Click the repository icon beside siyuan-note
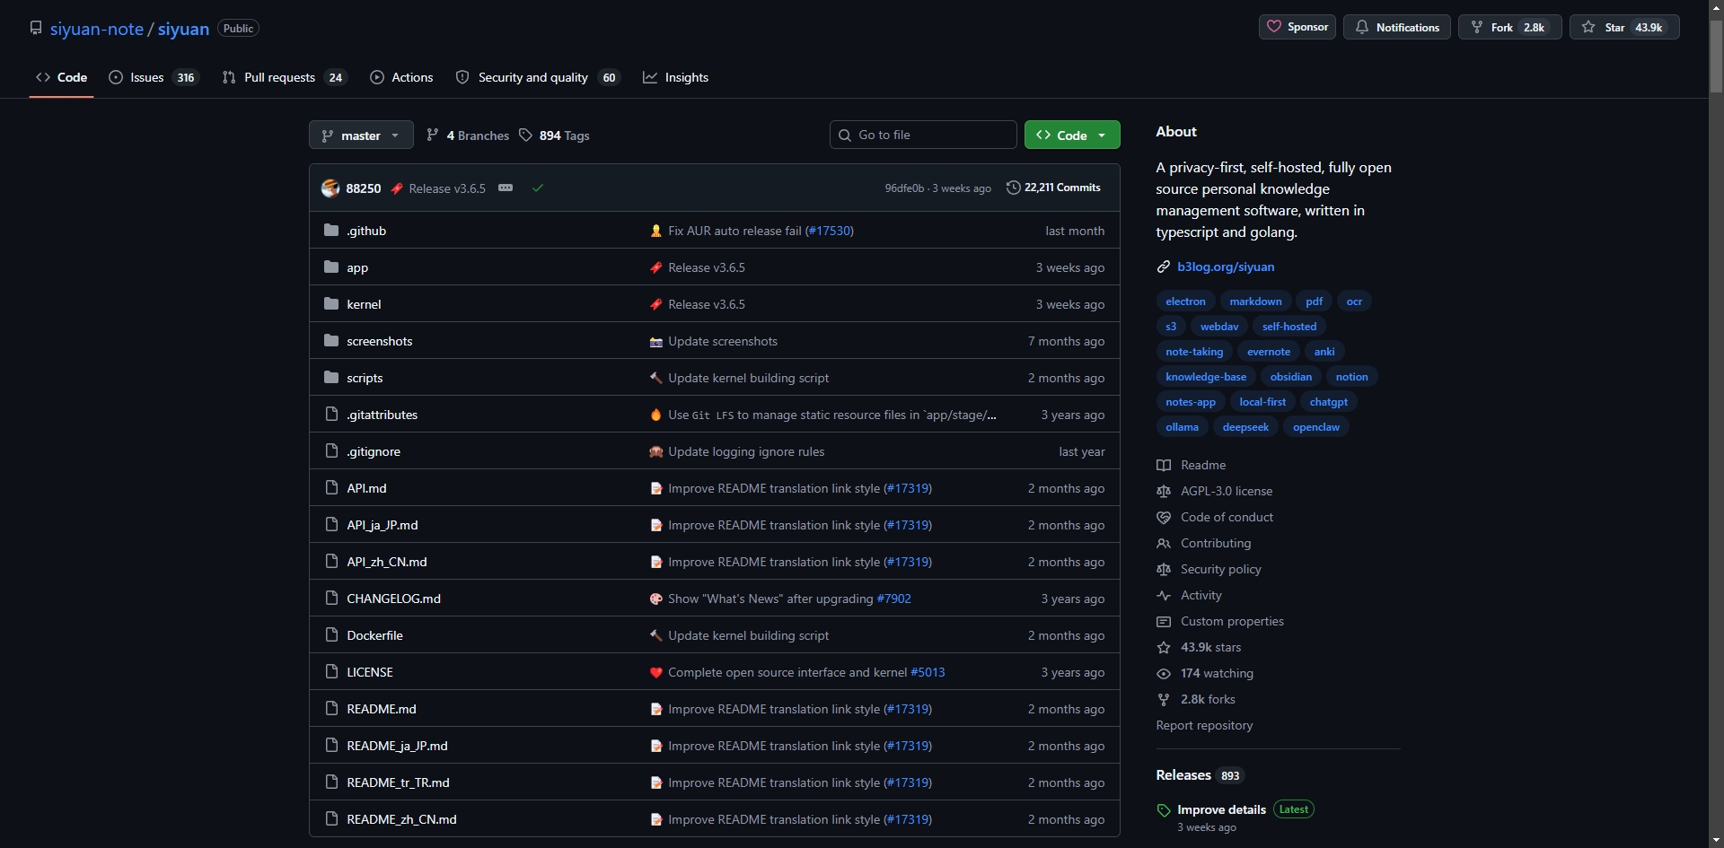The width and height of the screenshot is (1724, 848). pyautogui.click(x=36, y=29)
